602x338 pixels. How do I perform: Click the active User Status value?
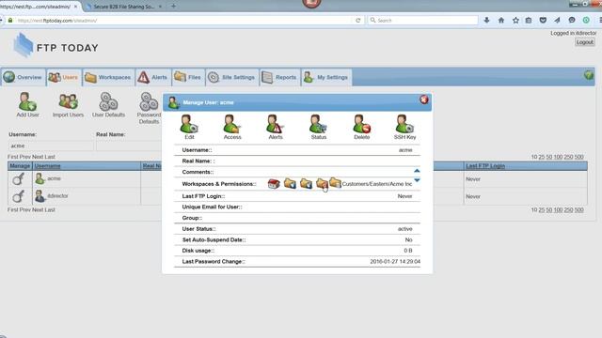pos(405,229)
